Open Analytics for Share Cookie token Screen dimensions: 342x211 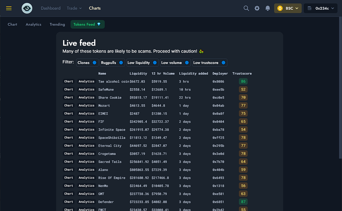pos(87,97)
